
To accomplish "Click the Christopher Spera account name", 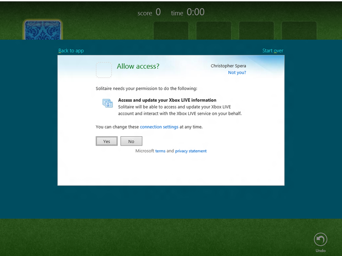I will pos(228,66).
